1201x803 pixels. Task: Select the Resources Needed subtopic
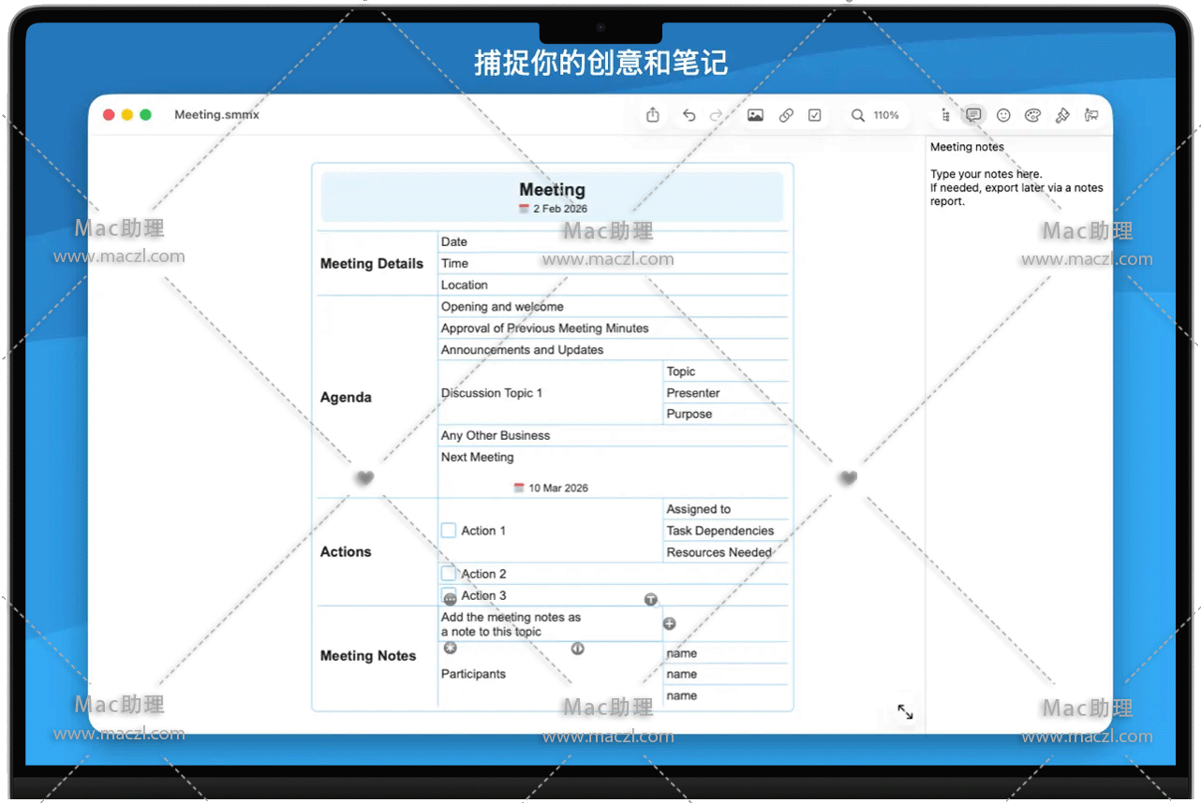(x=726, y=552)
